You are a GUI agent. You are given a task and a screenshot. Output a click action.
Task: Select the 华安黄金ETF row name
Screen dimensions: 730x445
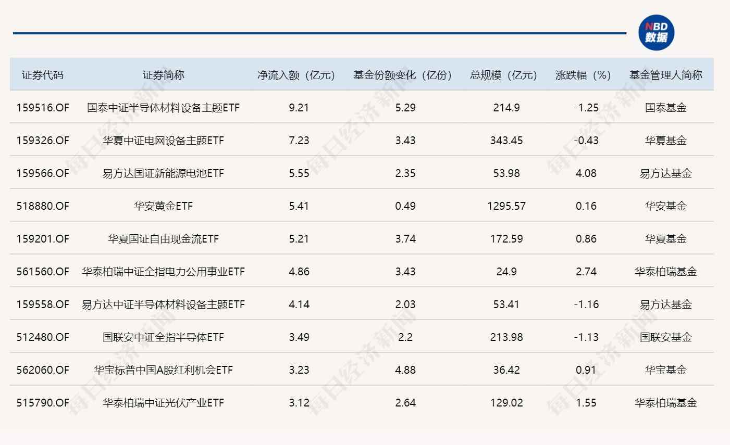[x=163, y=206]
